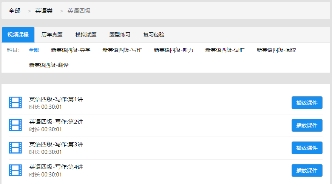Navigate to 英语类 in the breadcrumb
Viewport: 332px width, 184px height.
[x=44, y=11]
